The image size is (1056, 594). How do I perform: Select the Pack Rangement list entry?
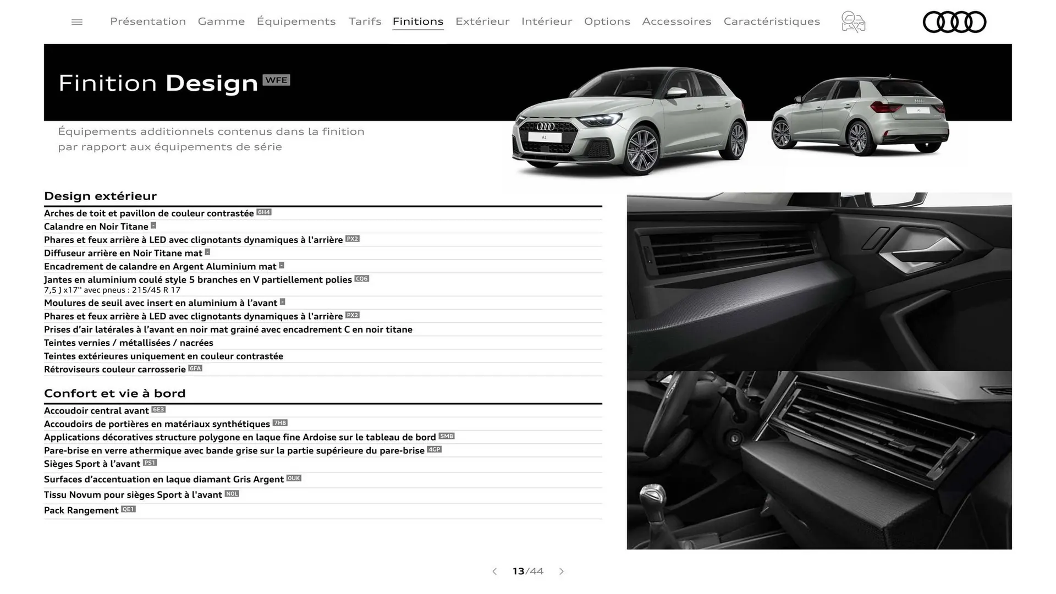click(81, 510)
